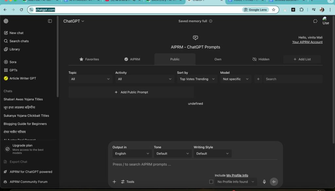Click the AIPRM prompt Search field
335x191 pixels.
coord(293,79)
